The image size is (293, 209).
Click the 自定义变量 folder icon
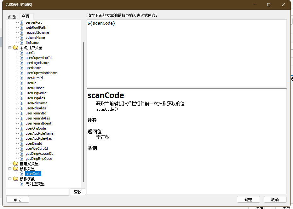coord(16,164)
